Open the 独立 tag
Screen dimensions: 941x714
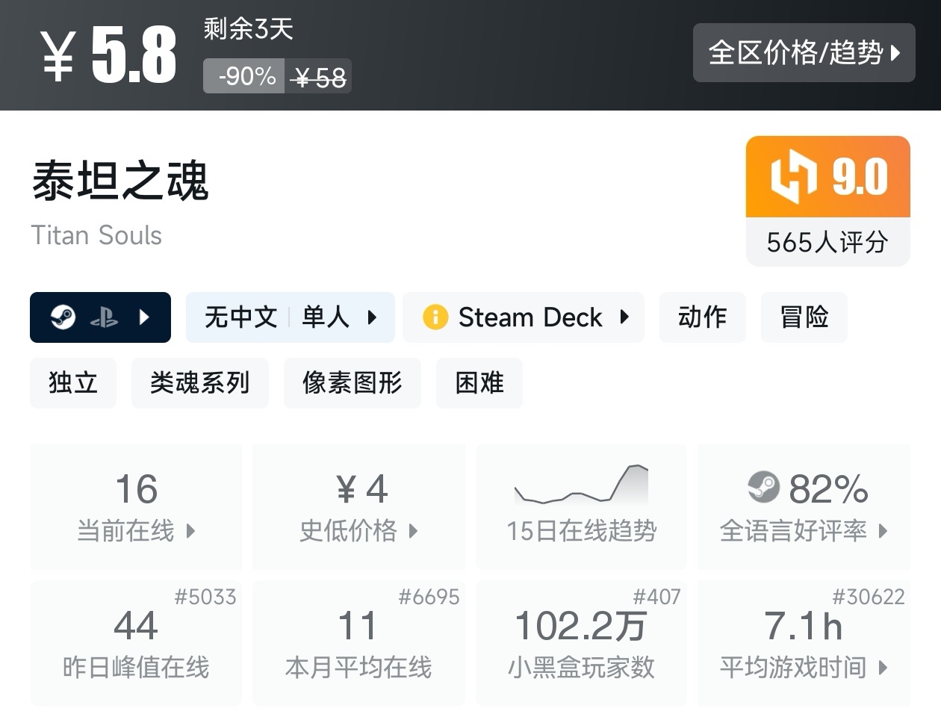[73, 383]
